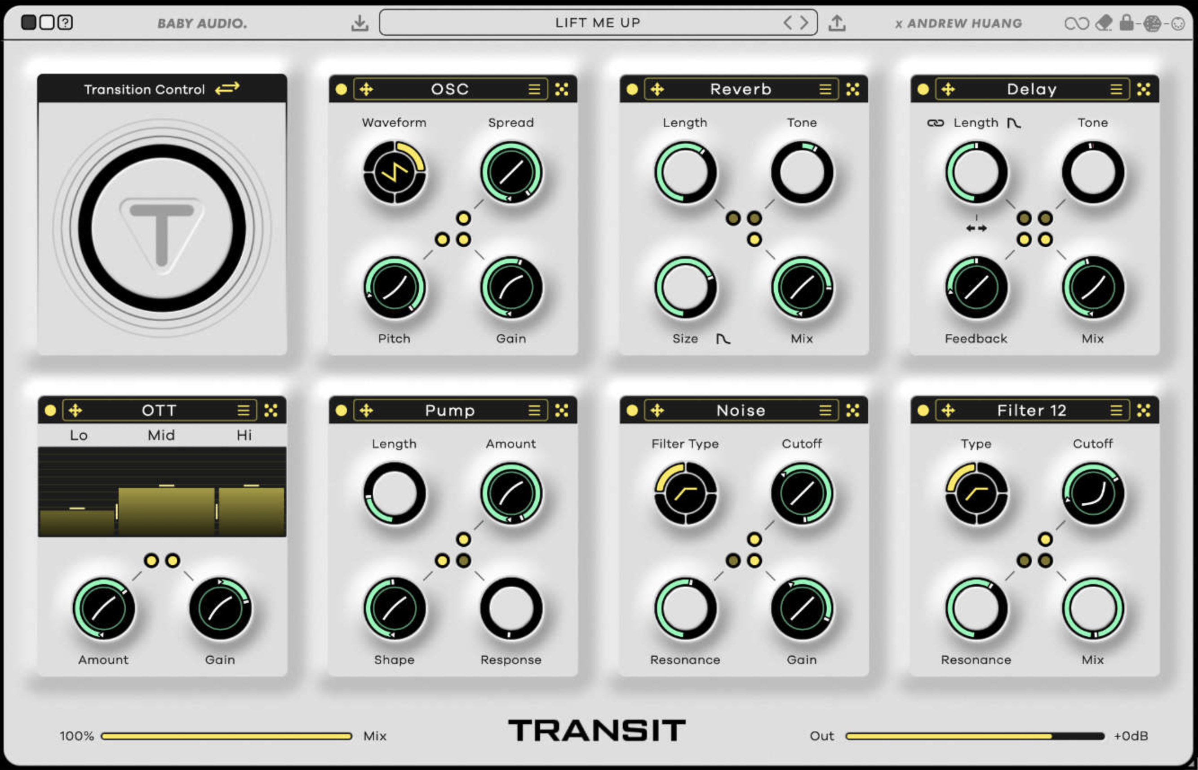This screenshot has width=1198, height=770.
Task: Click the Filter 12 Type selector knob
Action: click(976, 494)
